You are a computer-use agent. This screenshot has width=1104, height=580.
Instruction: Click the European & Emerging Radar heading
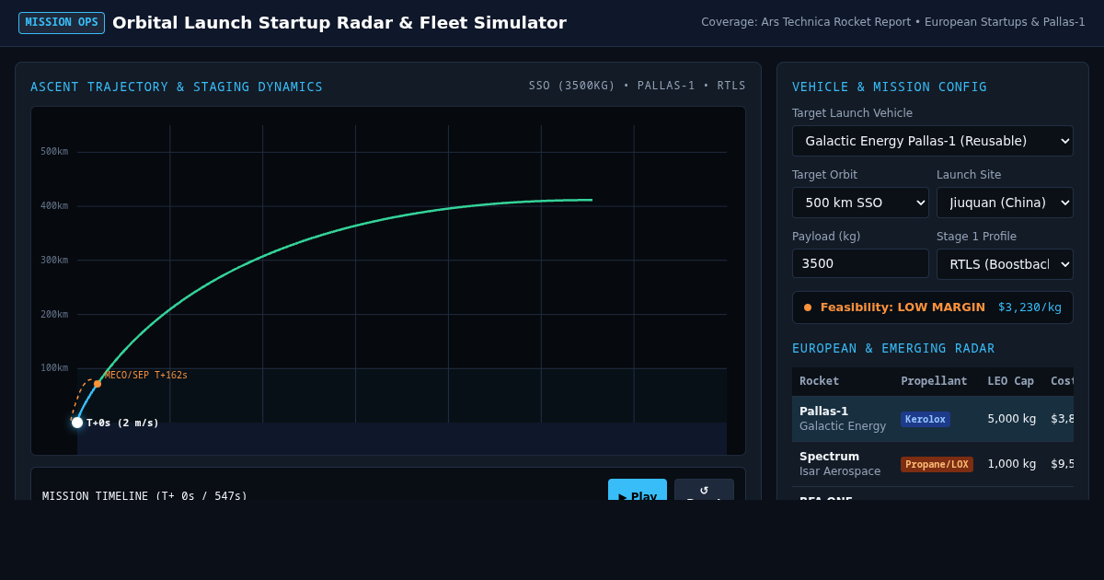tap(893, 348)
